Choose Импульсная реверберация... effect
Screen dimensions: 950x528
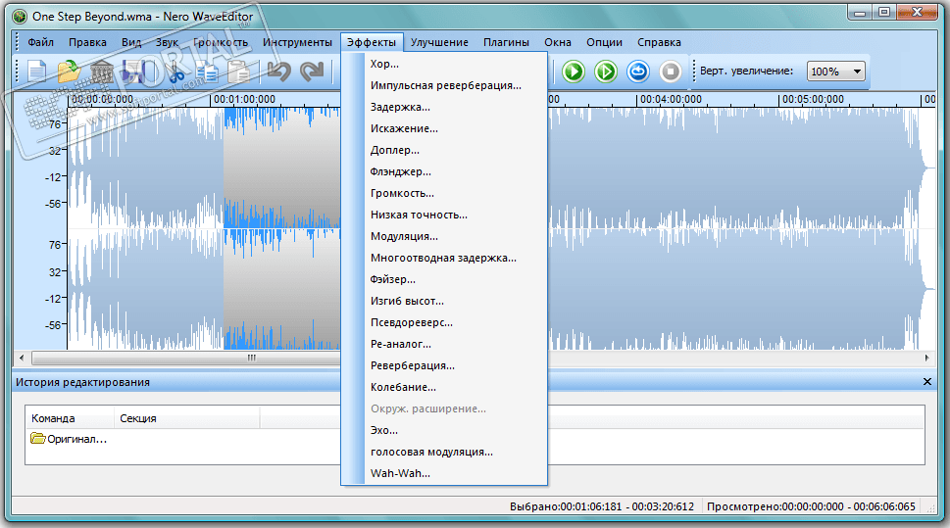coord(444,85)
